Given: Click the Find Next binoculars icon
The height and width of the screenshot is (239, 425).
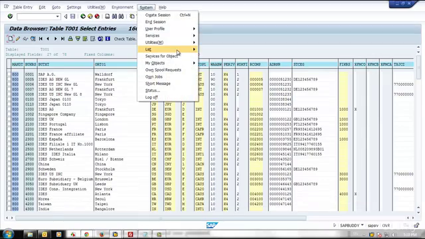Looking at the screenshot, I should coord(121,16).
